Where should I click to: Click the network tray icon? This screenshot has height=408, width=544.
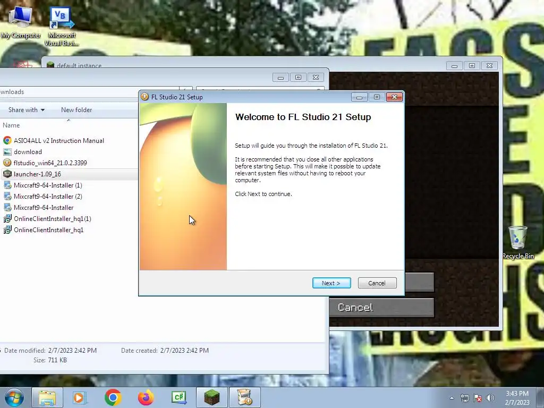[x=464, y=398]
